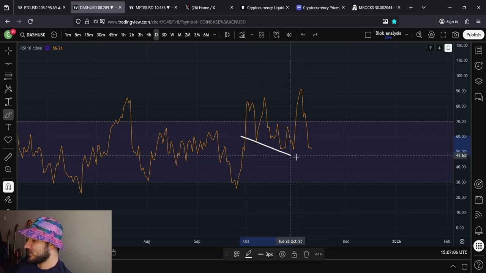Switch to the Cryptocurrency Prices tab
The image size is (486, 273).
(320, 8)
